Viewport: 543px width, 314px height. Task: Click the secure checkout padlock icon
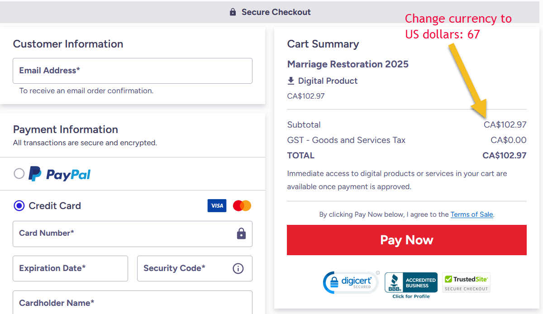point(233,12)
